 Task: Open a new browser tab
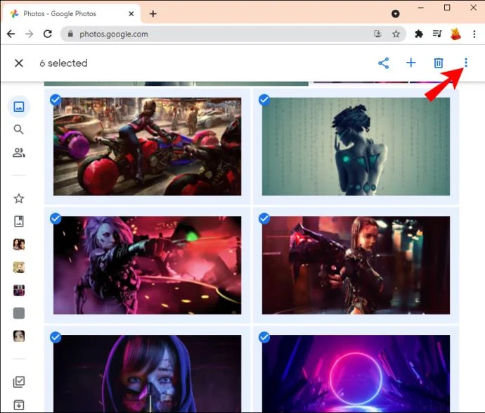point(153,13)
